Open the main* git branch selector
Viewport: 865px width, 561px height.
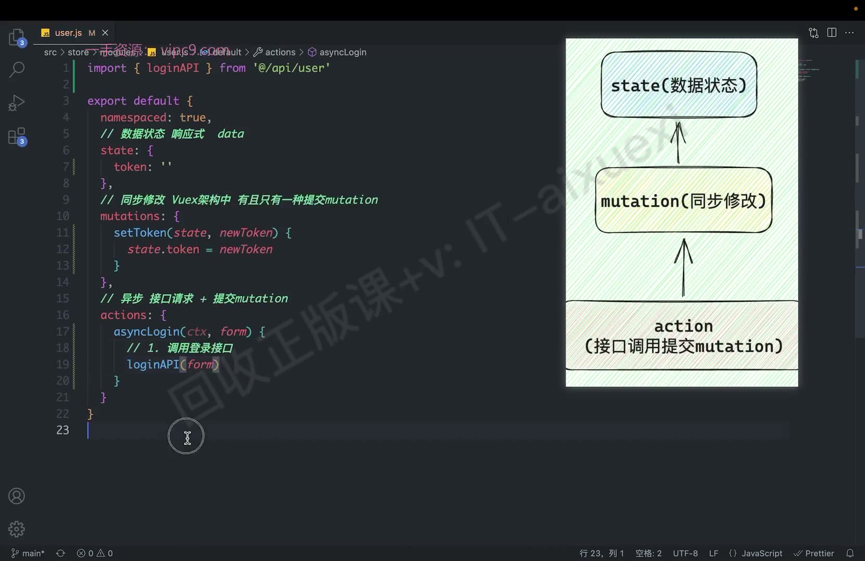tap(28, 553)
